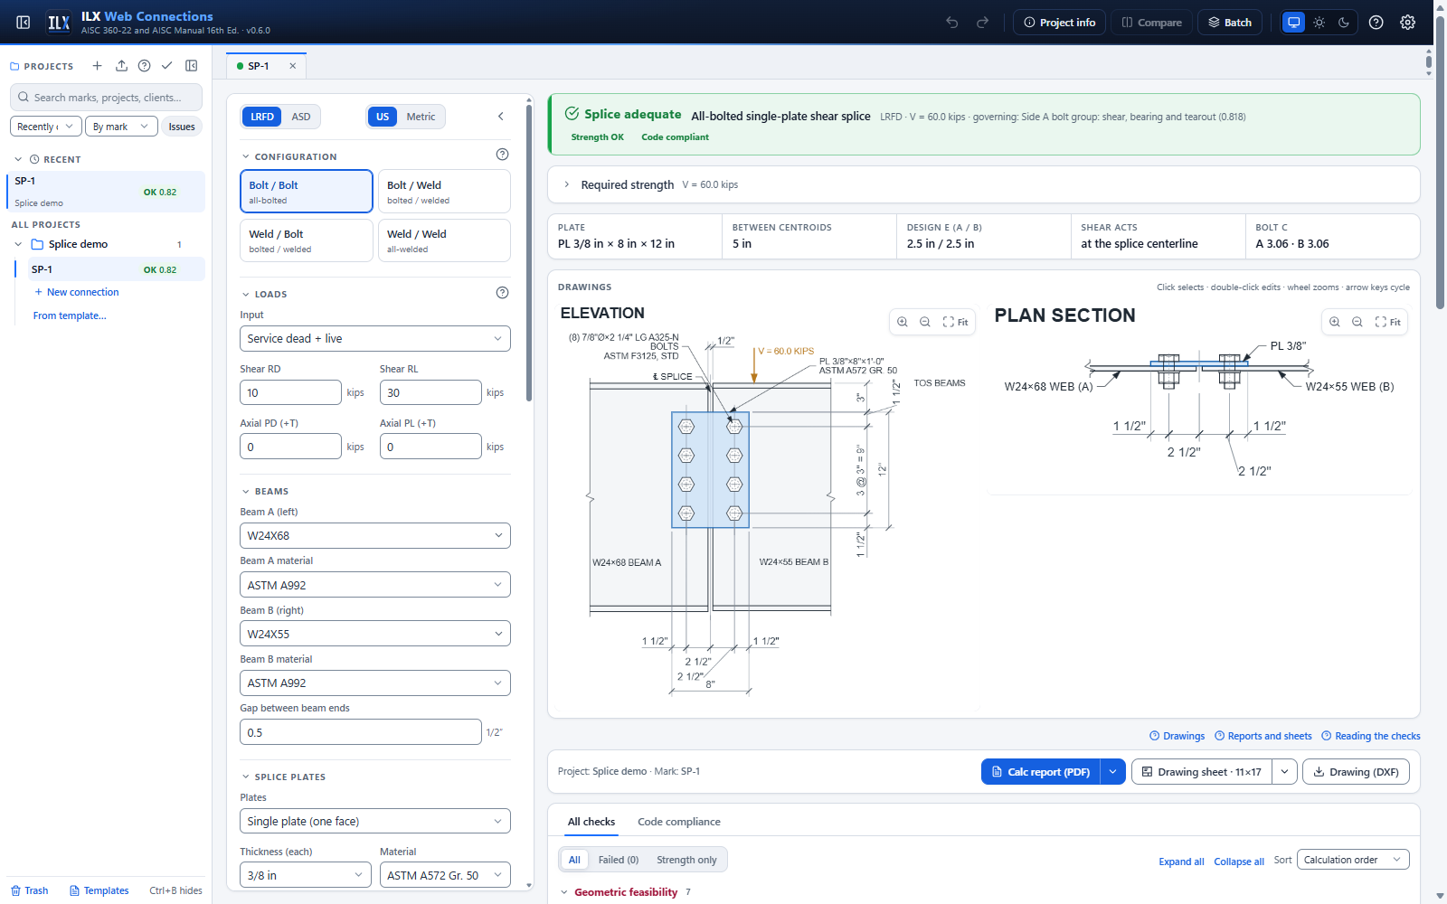The width and height of the screenshot is (1447, 904).
Task: Choose Weld / Bolt configuration
Action: tap(307, 240)
